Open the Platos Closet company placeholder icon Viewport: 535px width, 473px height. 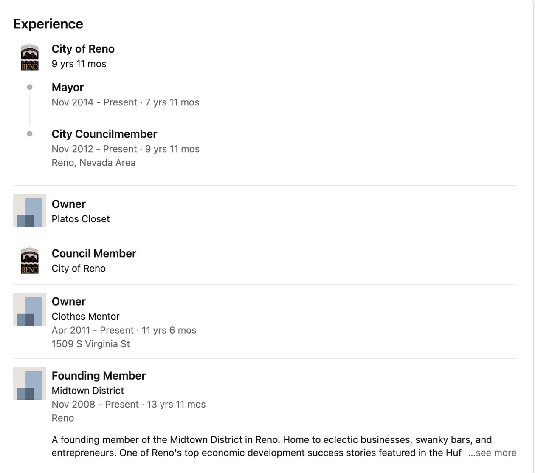click(x=30, y=210)
